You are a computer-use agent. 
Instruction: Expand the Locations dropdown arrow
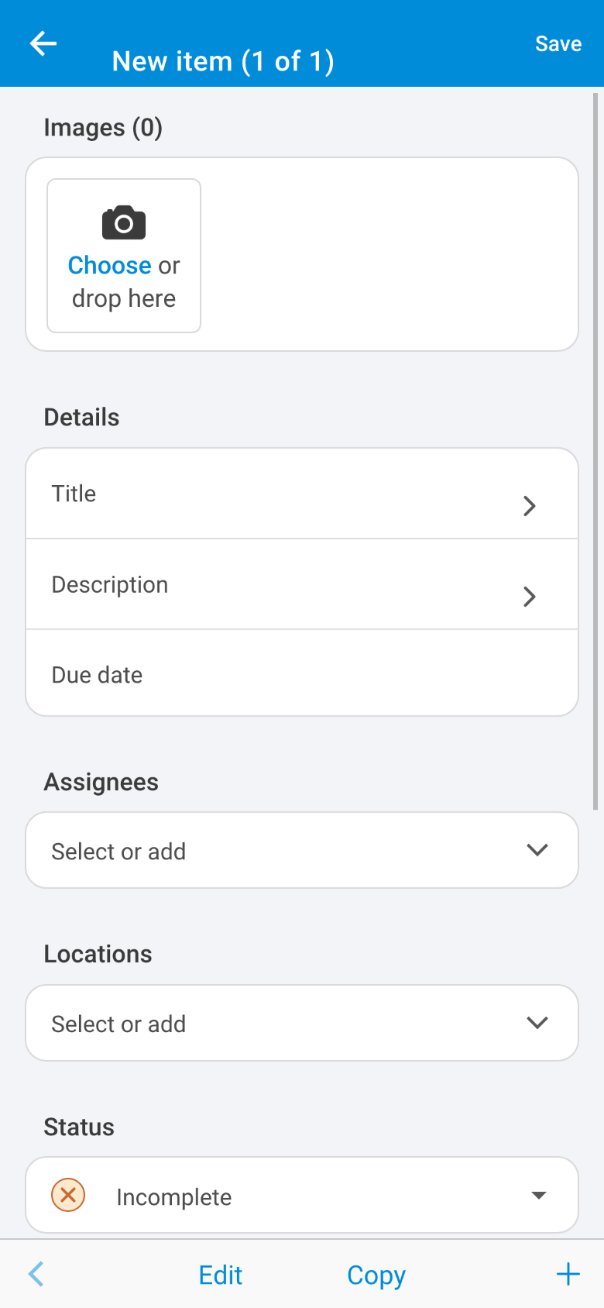(537, 1023)
